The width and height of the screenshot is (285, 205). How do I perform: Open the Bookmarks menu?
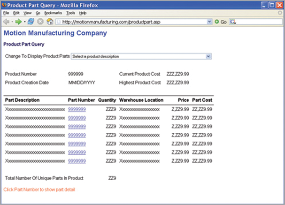(x=53, y=13)
